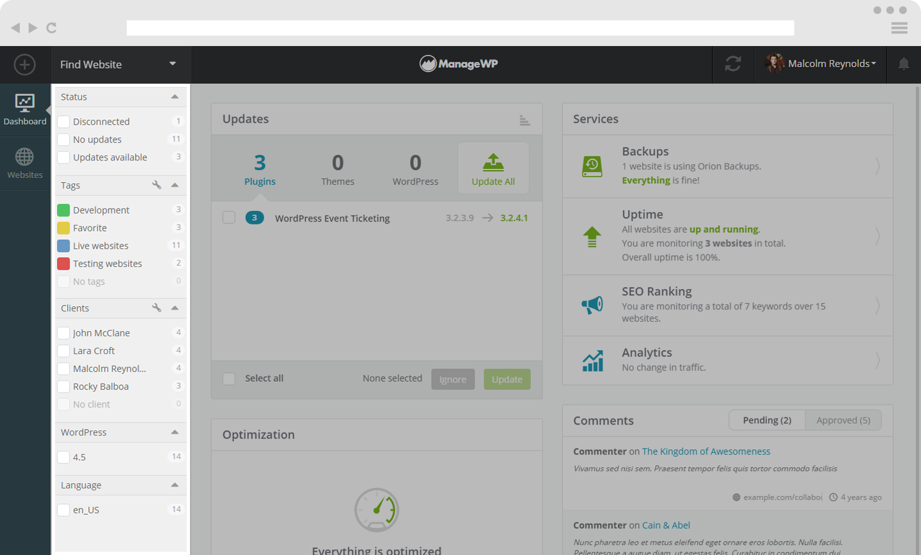Screen dimensions: 921x555
Task: Check the John McClane client filter
Action: pos(63,333)
